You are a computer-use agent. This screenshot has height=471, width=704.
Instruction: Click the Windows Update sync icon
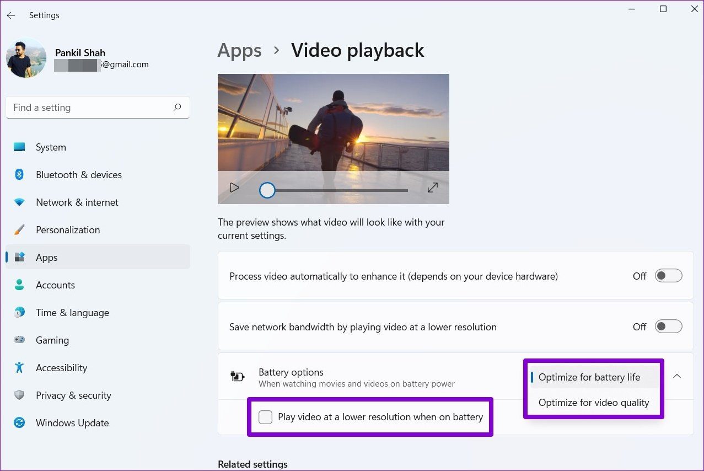pos(19,423)
